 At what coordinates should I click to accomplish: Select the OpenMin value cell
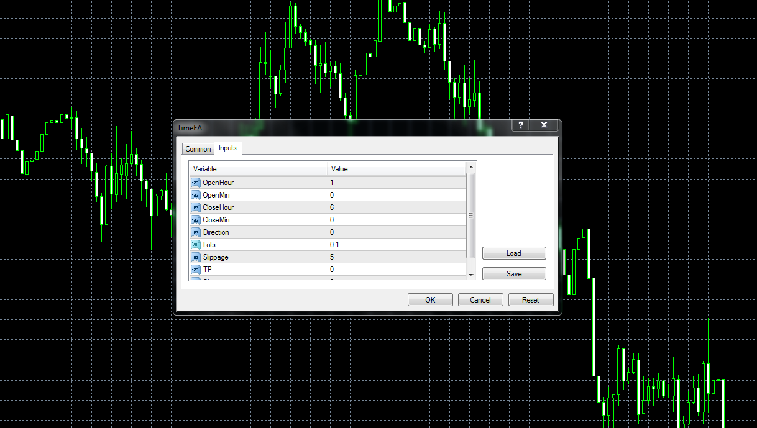click(x=397, y=195)
